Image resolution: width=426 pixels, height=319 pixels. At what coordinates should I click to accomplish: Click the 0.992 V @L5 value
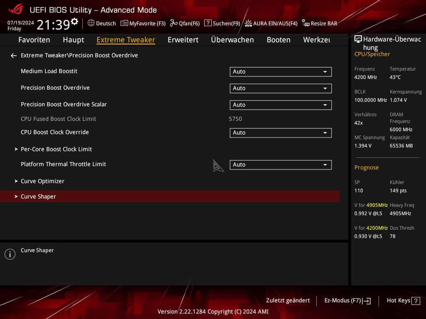click(368, 213)
